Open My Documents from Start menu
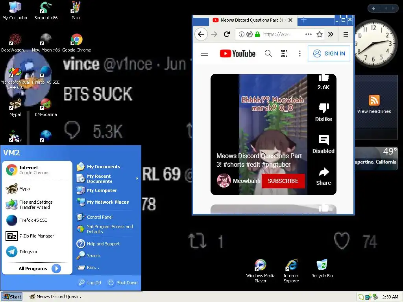 tap(107, 167)
